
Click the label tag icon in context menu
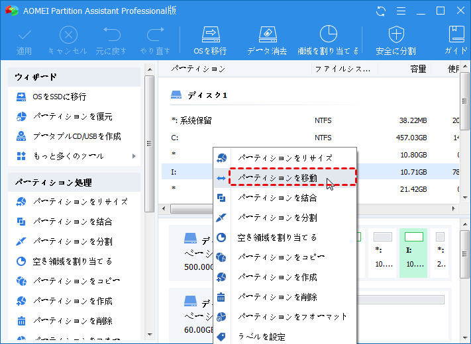point(221,337)
